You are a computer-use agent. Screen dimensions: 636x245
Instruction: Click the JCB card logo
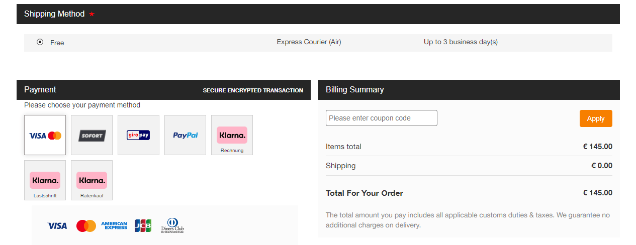click(x=143, y=226)
